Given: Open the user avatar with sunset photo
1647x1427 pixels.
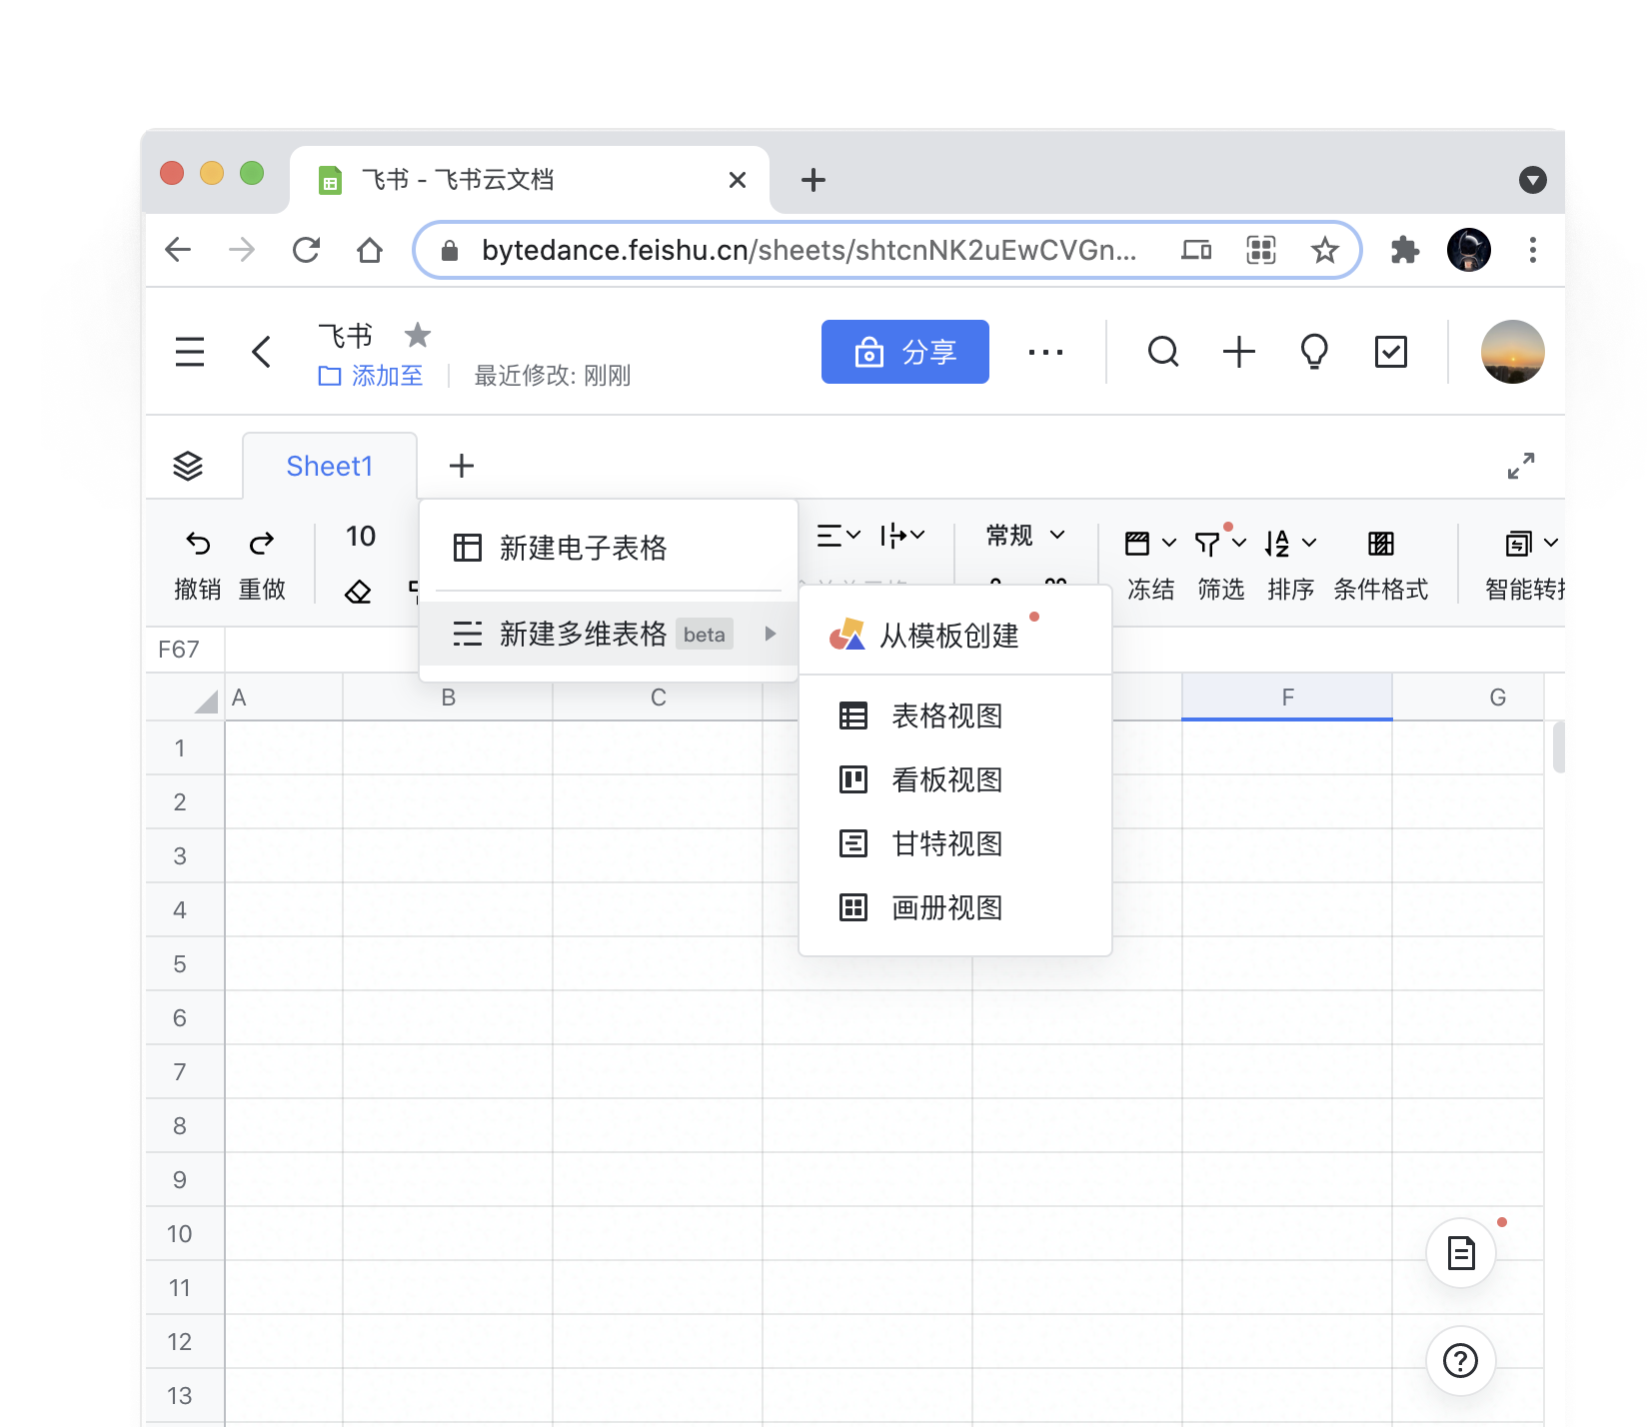Looking at the screenshot, I should (x=1512, y=352).
